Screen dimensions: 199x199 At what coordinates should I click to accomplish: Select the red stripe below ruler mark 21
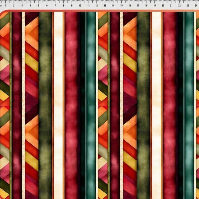point(170,100)
